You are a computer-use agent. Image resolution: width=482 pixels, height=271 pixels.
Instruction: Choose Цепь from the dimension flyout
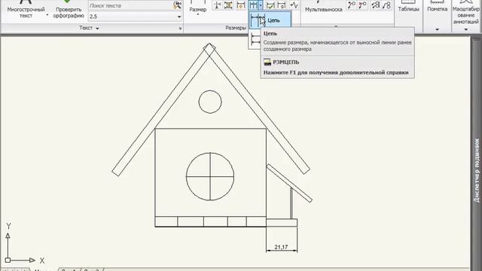pos(270,20)
